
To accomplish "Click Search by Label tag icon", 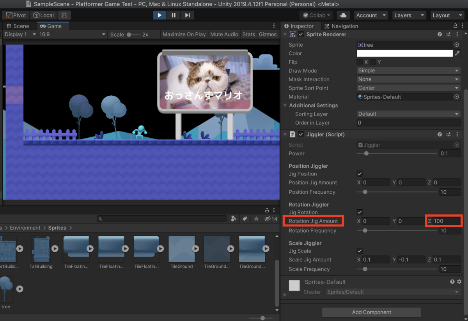I will 245,219.
